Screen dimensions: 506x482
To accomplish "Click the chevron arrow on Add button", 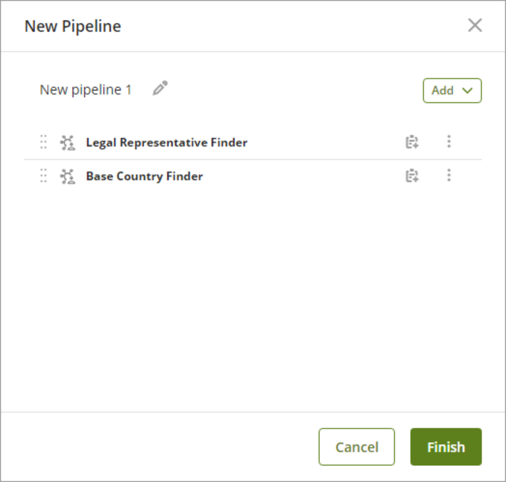I will click(467, 91).
